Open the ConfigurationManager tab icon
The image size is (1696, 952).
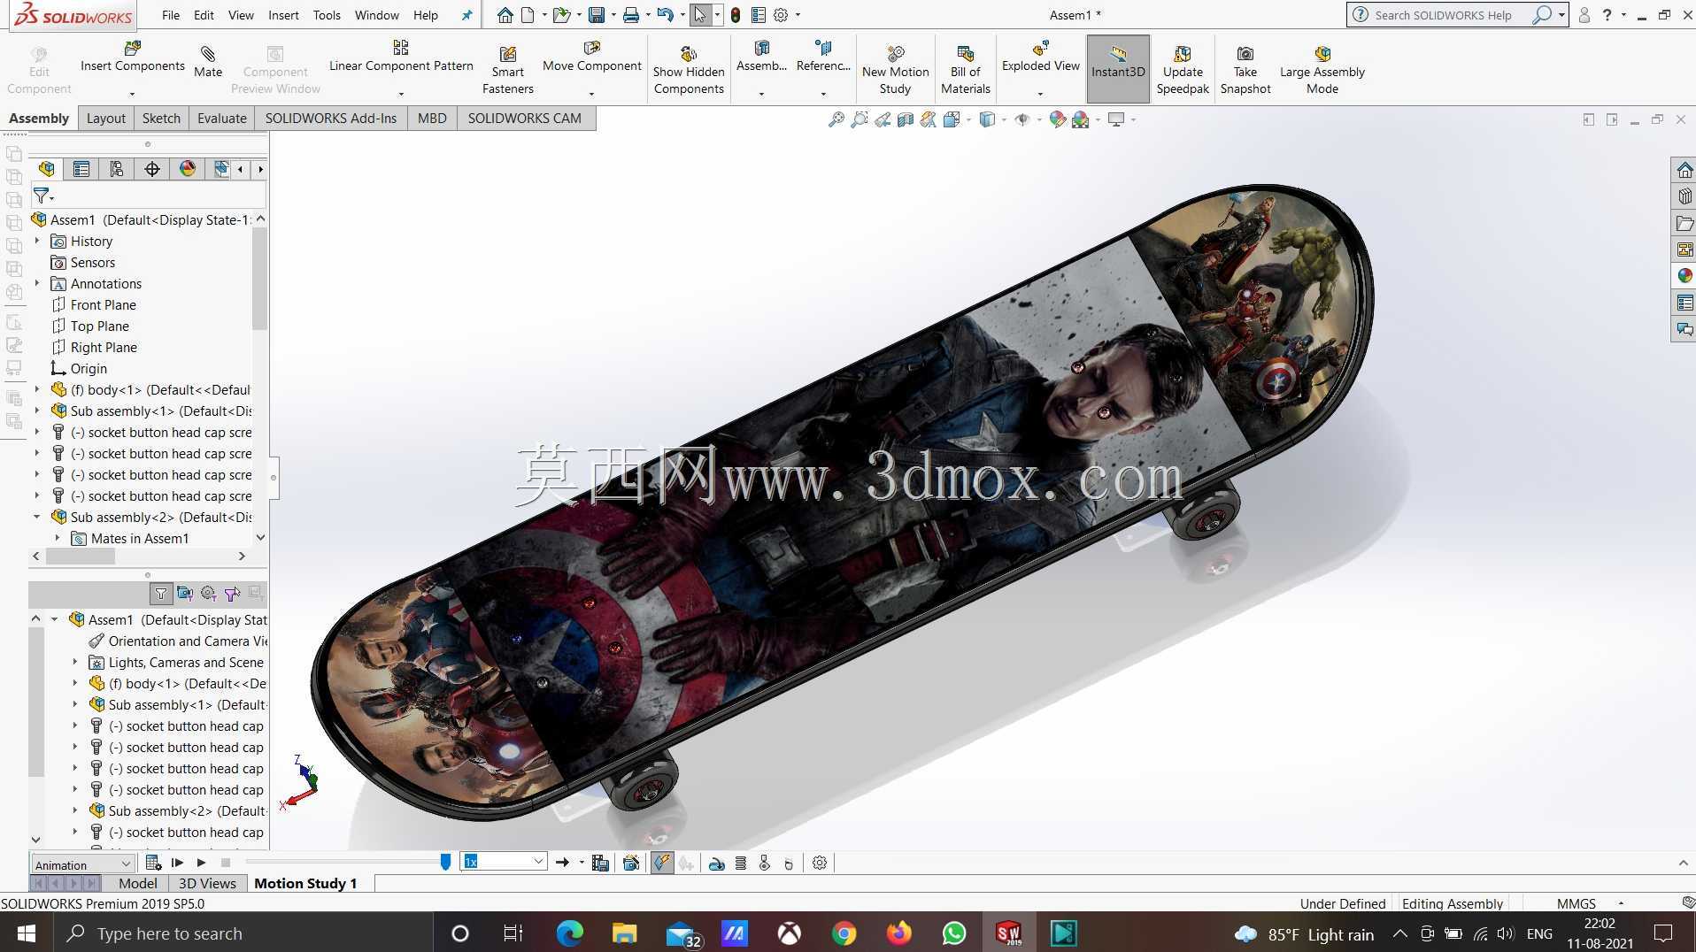tap(117, 169)
